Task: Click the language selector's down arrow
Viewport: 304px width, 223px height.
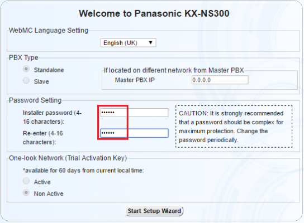Action: tap(150, 42)
